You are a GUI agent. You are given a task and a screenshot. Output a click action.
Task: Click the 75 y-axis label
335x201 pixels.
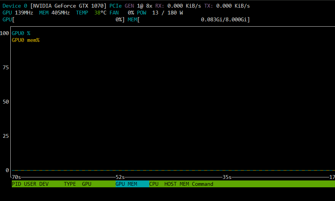click(x=6, y=67)
